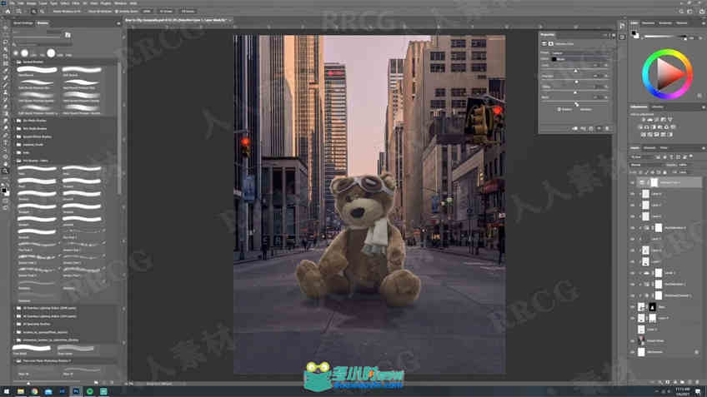707x397 pixels.
Task: Click the Bear layer mask thumbnail
Action: (x=652, y=307)
